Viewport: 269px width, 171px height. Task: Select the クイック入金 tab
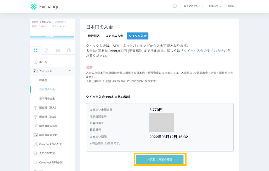137,36
